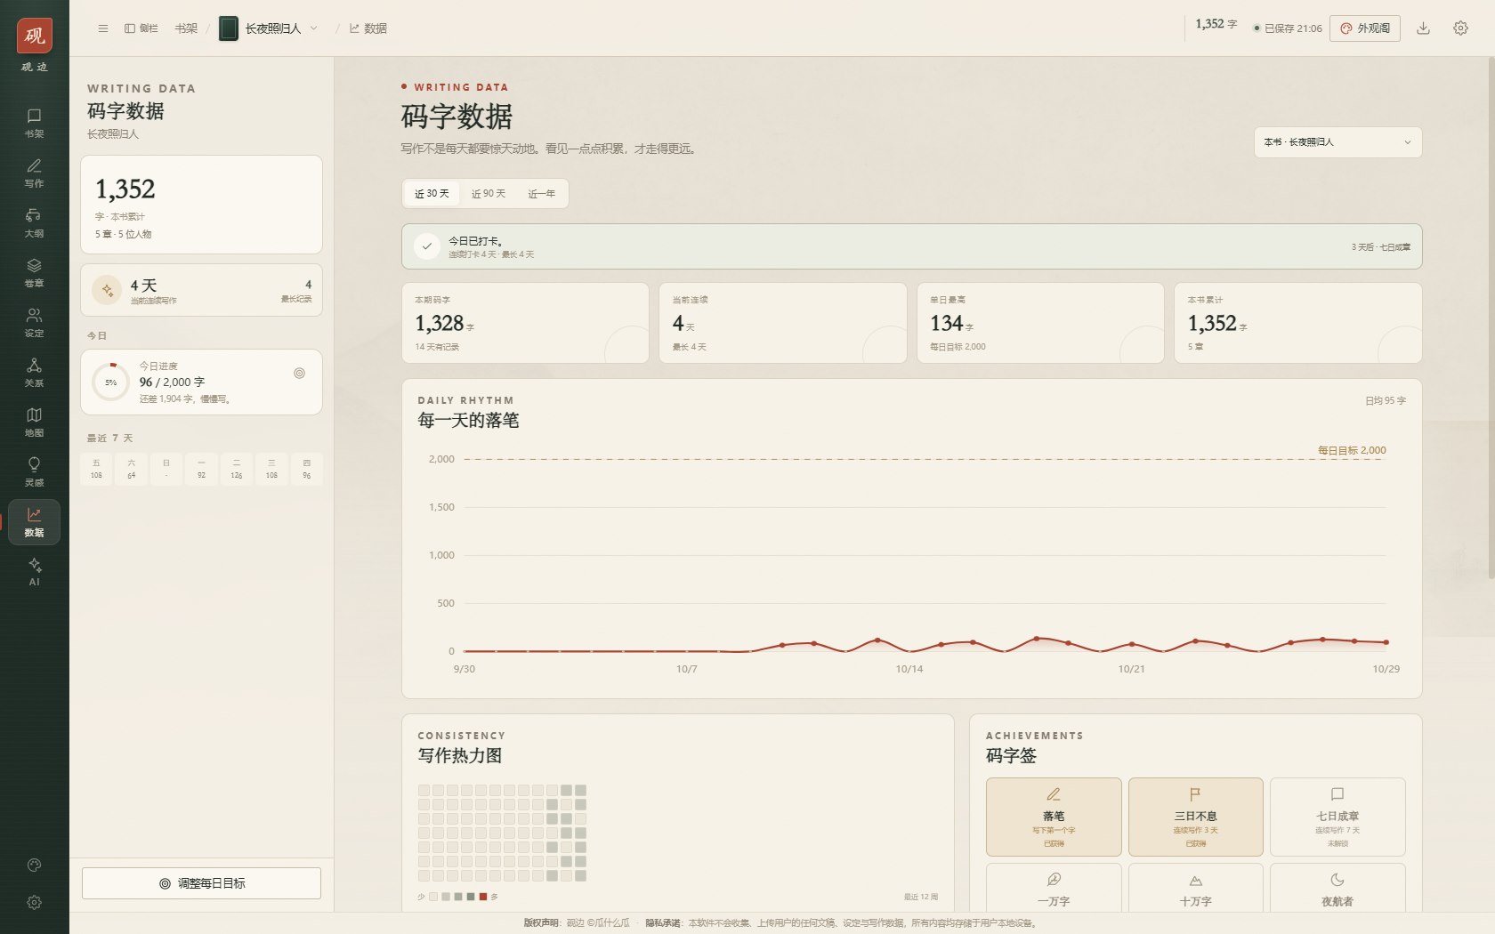Open the 关系 relationships section

click(34, 372)
